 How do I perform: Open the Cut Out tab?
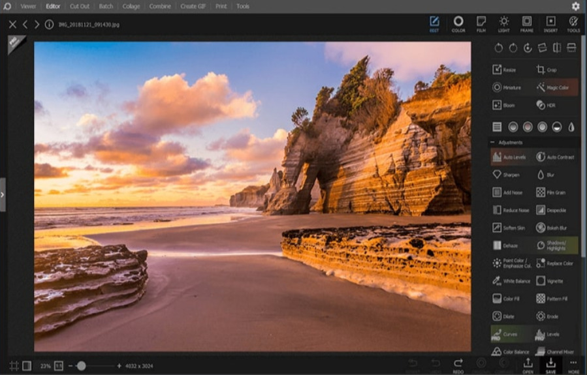(x=80, y=6)
